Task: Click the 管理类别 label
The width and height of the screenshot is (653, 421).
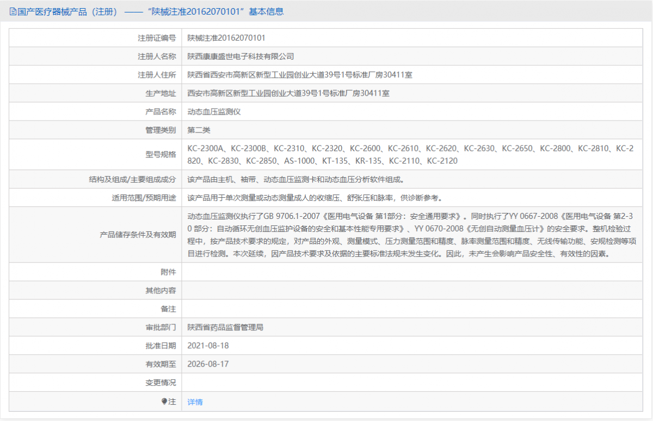Action: point(161,130)
